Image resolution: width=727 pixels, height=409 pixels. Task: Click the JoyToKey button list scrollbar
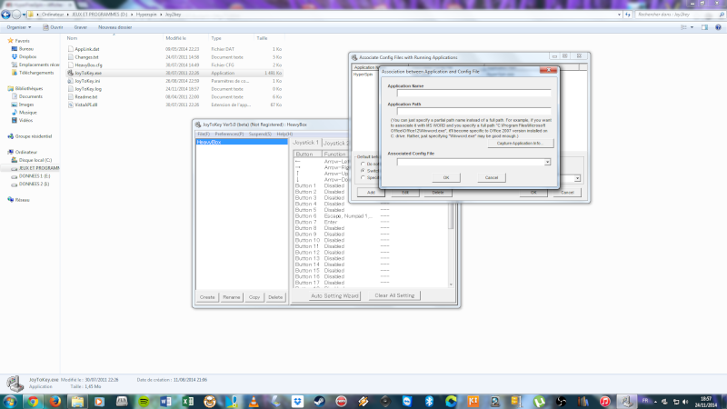[x=451, y=218]
